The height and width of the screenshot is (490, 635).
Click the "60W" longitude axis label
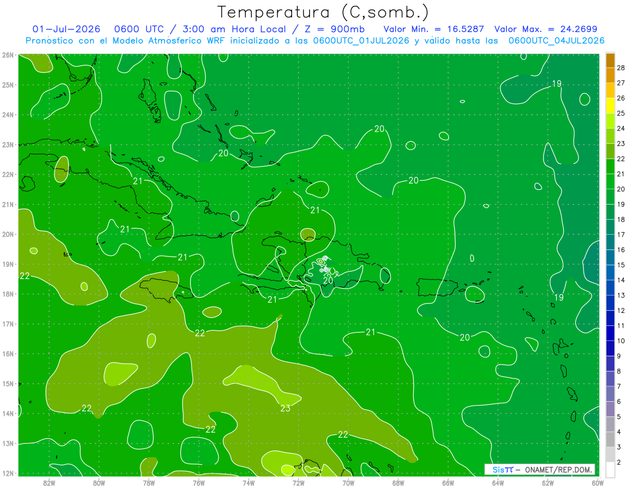(x=597, y=482)
